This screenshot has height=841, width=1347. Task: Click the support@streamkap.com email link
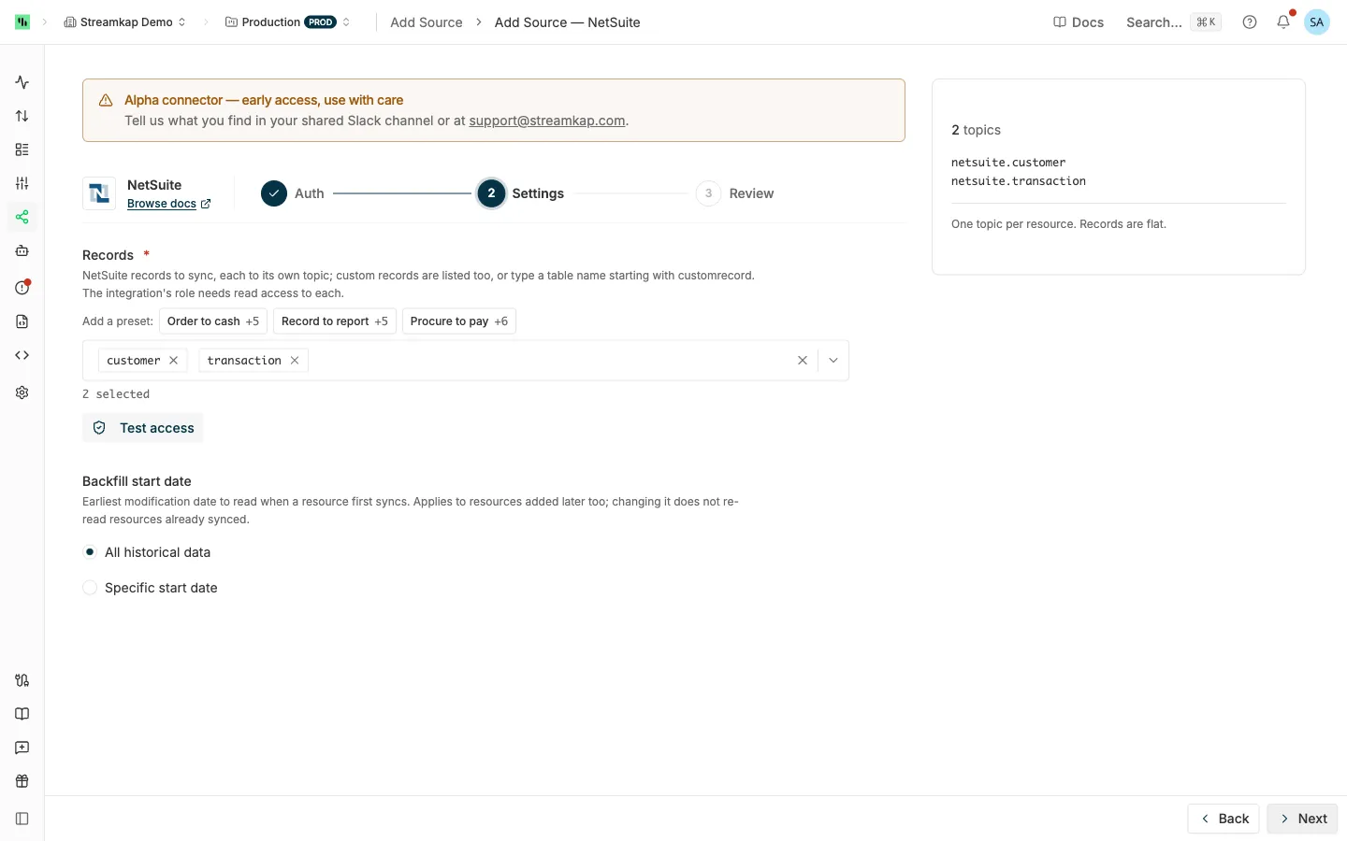click(x=547, y=121)
